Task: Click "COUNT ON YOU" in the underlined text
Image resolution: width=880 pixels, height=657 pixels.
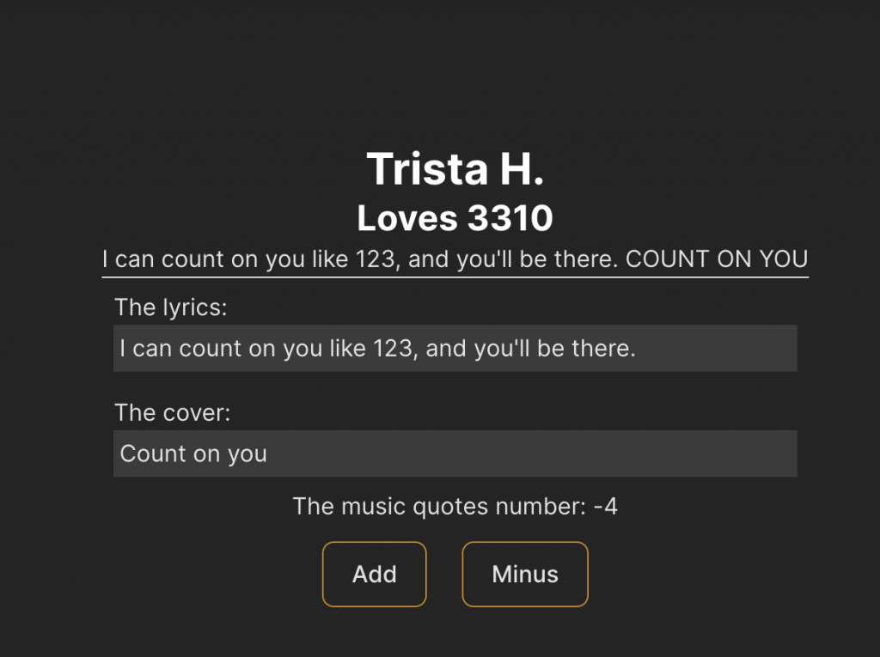Action: [x=717, y=259]
